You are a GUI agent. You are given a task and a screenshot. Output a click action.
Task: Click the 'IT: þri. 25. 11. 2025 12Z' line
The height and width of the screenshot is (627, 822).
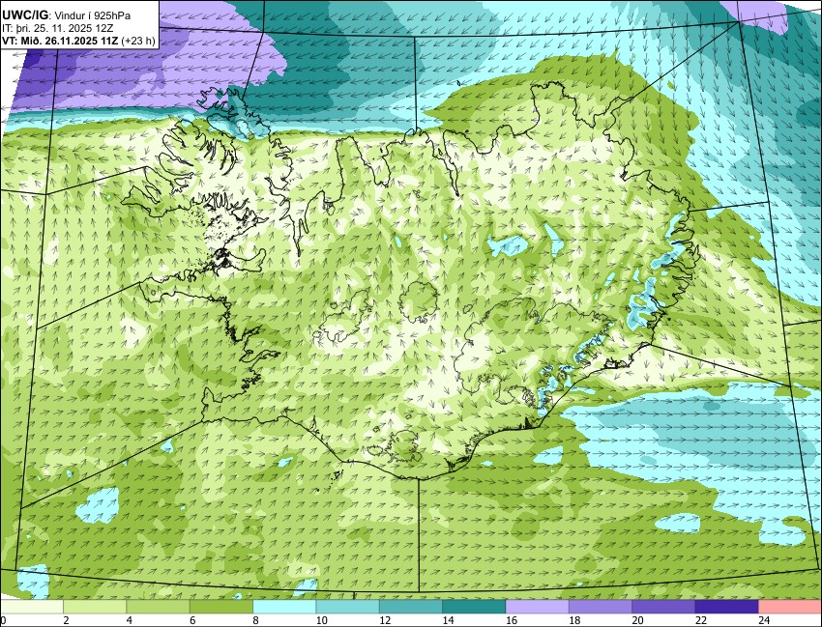pos(60,29)
